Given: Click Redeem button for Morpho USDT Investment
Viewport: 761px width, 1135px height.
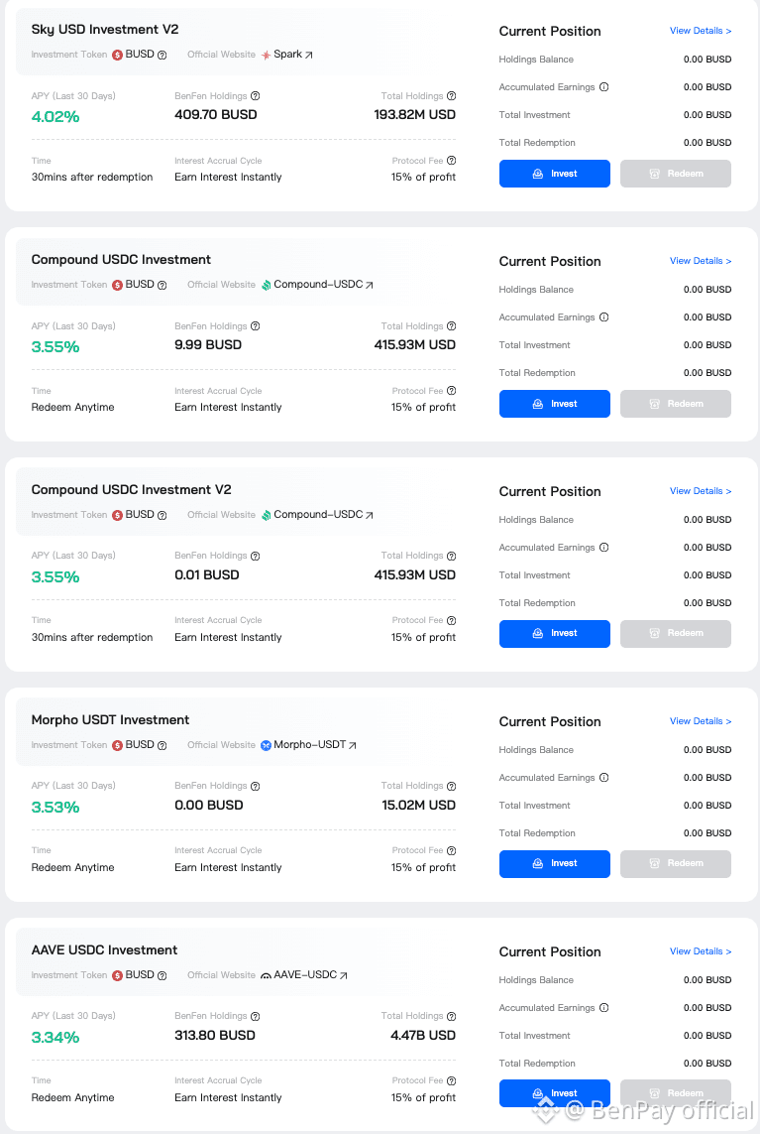Looking at the screenshot, I should (x=676, y=863).
